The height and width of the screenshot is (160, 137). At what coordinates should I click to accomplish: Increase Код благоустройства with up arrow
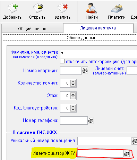(73, 107)
